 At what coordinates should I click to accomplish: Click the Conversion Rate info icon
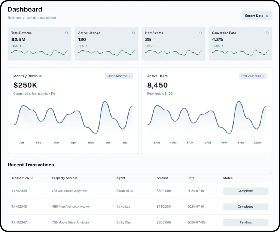(267, 33)
